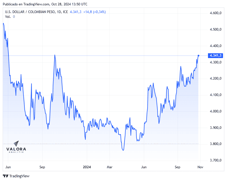Click the 4.500,0 price axis label
227x181 pixels.
(216, 29)
